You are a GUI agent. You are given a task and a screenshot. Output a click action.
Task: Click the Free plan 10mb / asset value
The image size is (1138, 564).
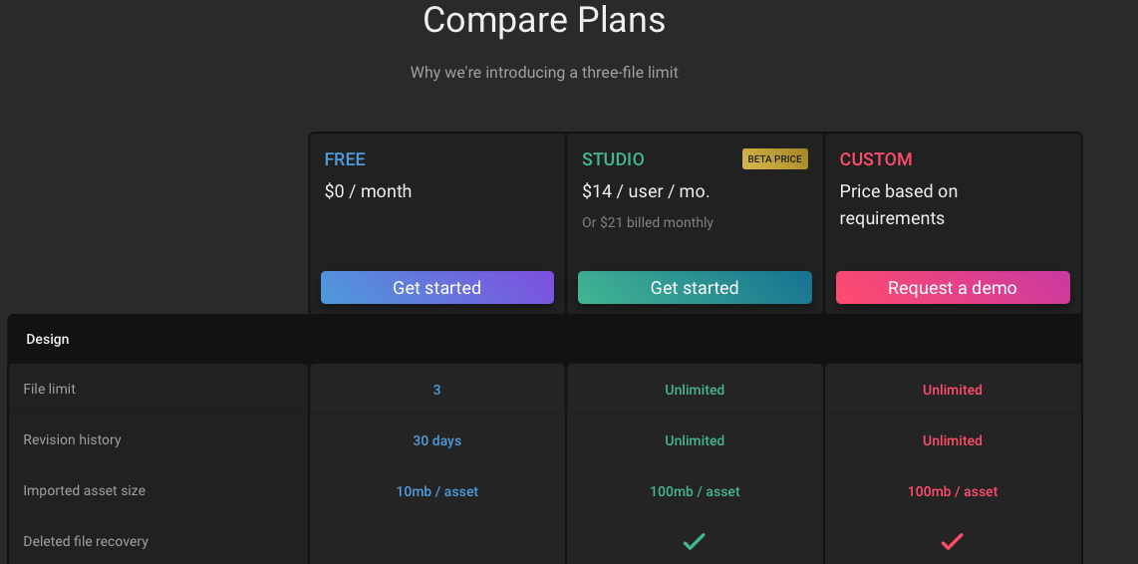[436, 491]
